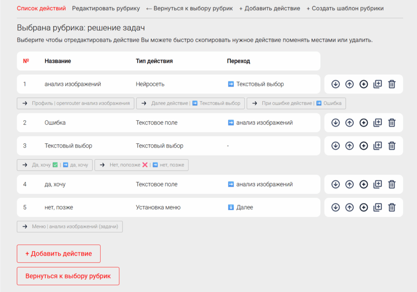Duplicate the 'Текстовый выбор' action
The height and width of the screenshot is (292, 417).
(377, 146)
